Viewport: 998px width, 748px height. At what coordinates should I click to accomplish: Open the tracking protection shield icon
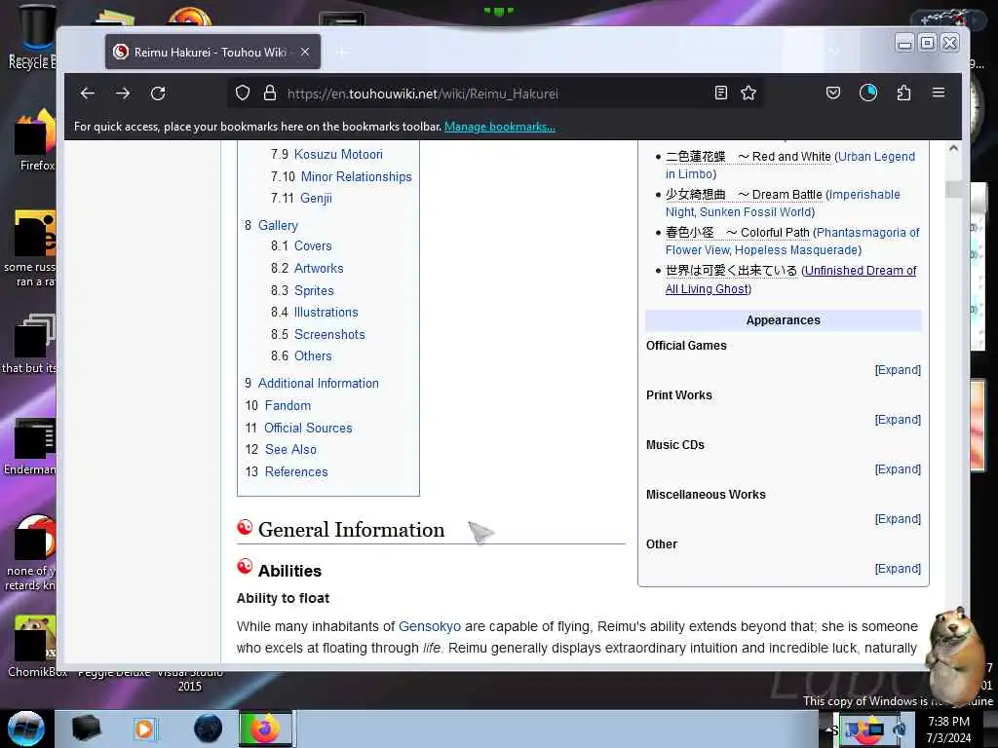pyautogui.click(x=243, y=93)
